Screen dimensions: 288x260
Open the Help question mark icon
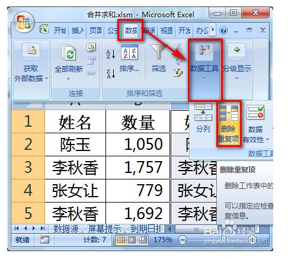(223, 30)
